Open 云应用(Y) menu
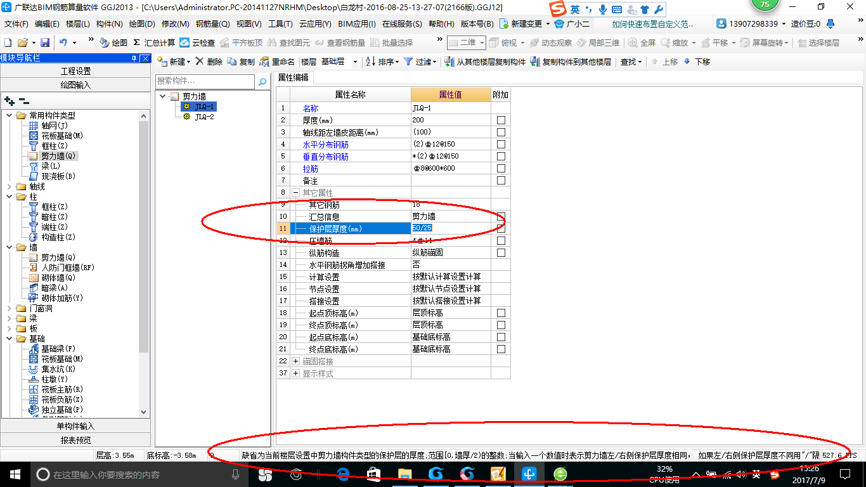 pos(315,23)
